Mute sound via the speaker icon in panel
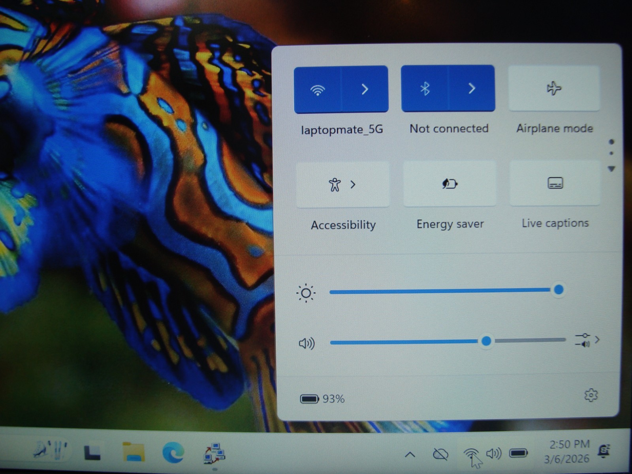The image size is (632, 474). pyautogui.click(x=307, y=343)
